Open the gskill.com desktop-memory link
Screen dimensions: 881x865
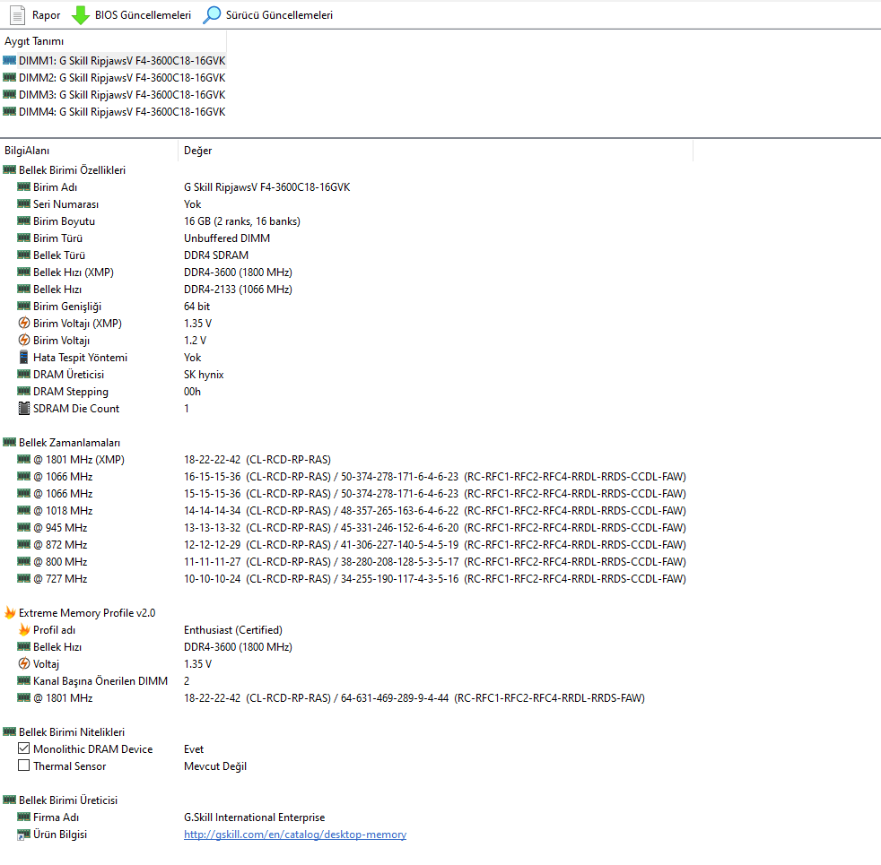tap(295, 835)
